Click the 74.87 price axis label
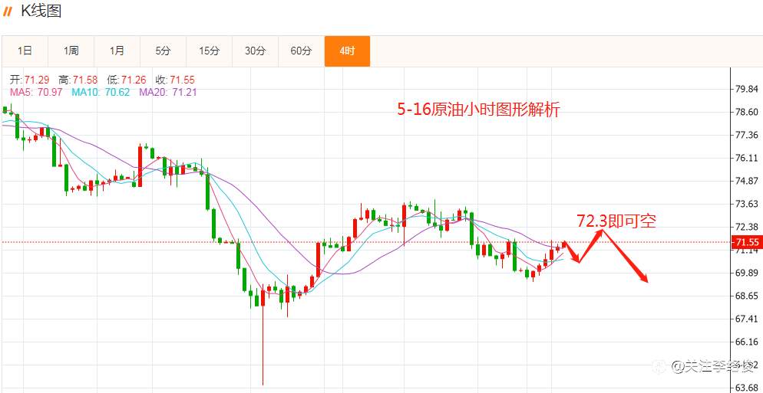The width and height of the screenshot is (763, 393). coord(747,182)
